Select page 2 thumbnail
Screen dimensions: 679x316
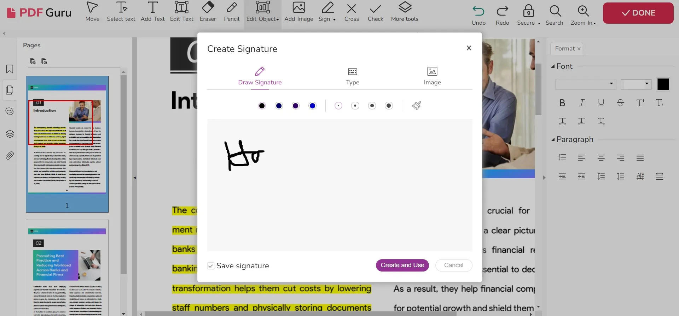[x=67, y=268]
